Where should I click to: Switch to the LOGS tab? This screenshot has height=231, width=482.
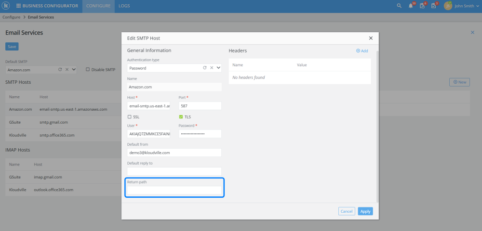[124, 6]
